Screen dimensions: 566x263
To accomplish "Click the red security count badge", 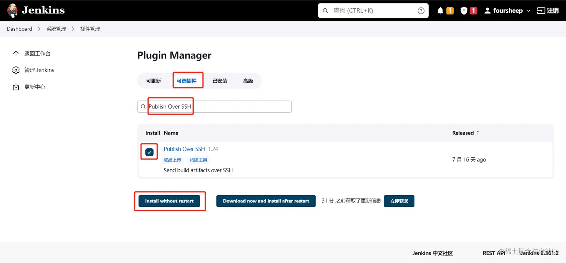I will (x=474, y=11).
